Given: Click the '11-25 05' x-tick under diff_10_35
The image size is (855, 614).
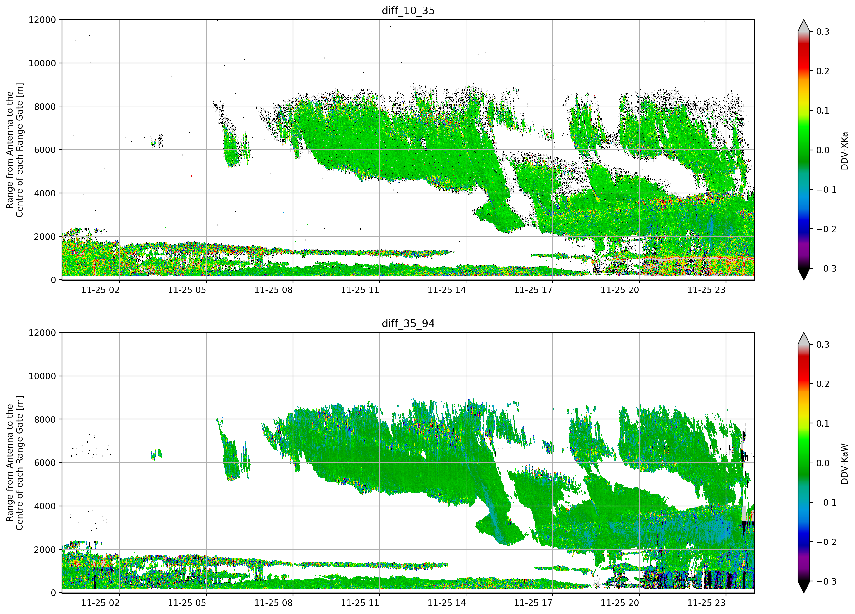Looking at the screenshot, I should 187,290.
